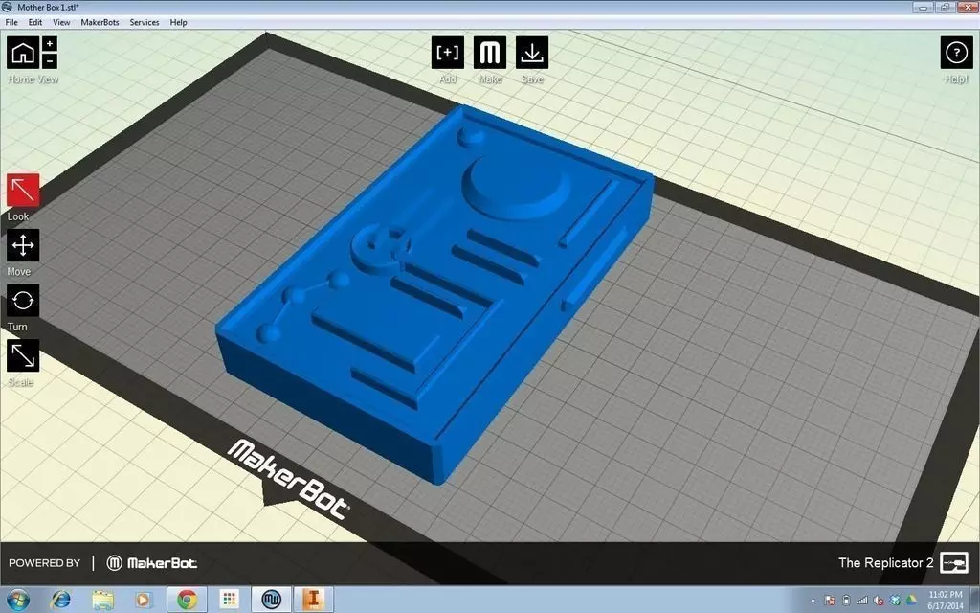Select the Look tool

(23, 191)
